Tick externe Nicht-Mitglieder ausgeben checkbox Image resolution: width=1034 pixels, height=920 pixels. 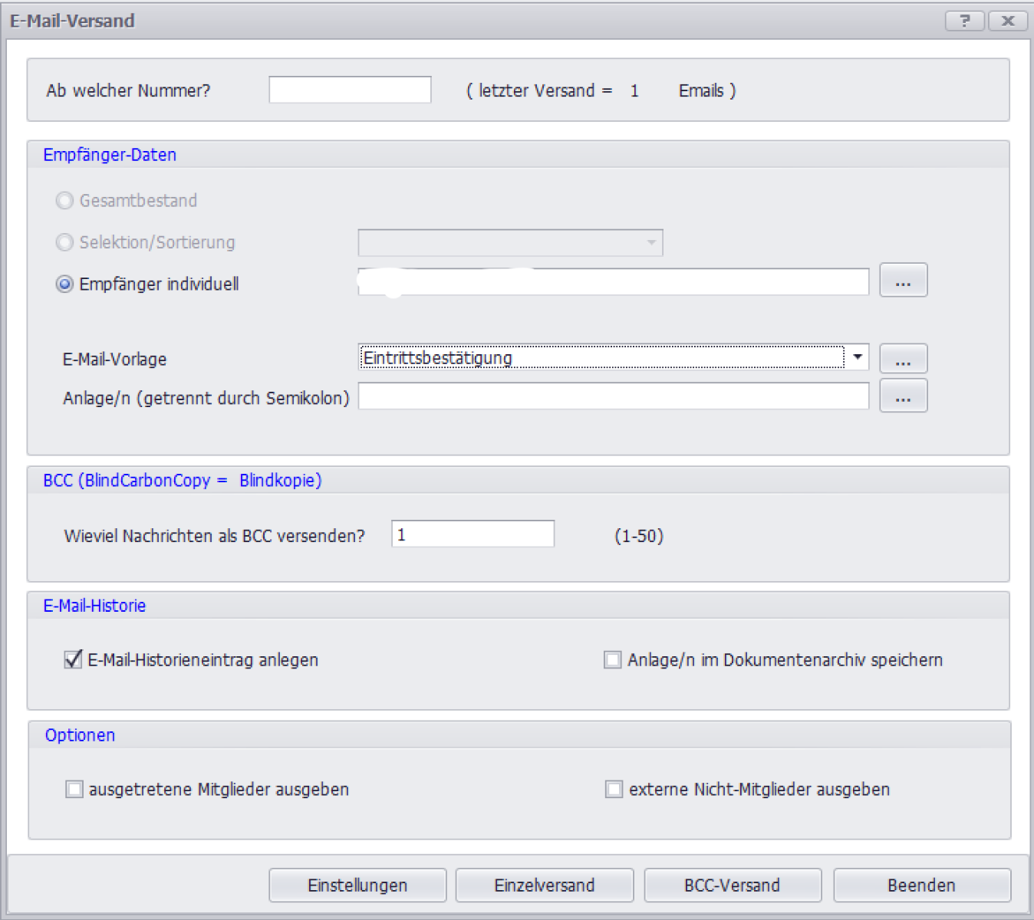(614, 790)
